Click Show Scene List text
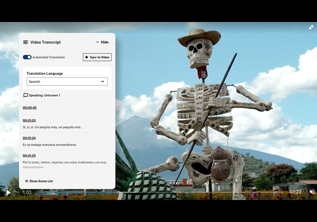317x222 pixels. click(41, 181)
